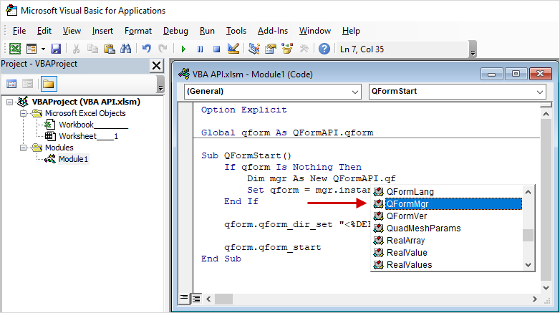Click the Reset stop icon
The width and height of the screenshot is (560, 313).
point(215,49)
